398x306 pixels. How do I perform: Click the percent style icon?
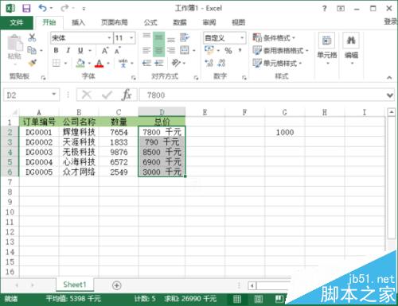pos(228,50)
